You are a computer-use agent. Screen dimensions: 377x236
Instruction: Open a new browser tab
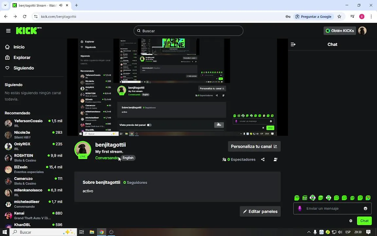pyautogui.click(x=77, y=5)
